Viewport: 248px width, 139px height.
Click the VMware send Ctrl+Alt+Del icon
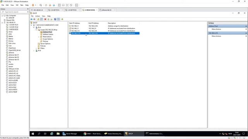41,5
